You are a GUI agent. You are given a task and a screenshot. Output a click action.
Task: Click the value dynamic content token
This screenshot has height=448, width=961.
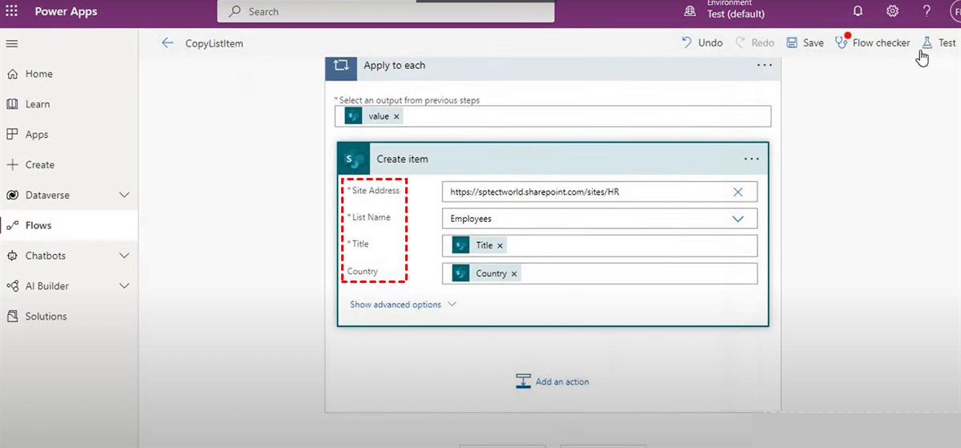[373, 116]
